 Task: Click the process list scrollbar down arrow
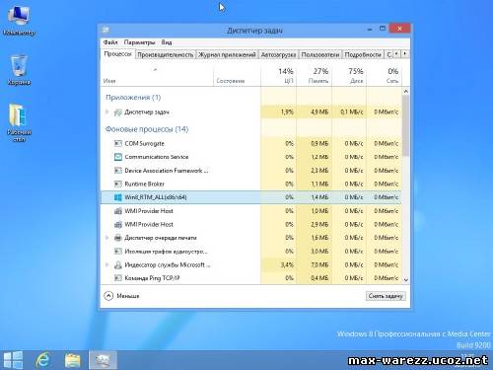(x=406, y=279)
